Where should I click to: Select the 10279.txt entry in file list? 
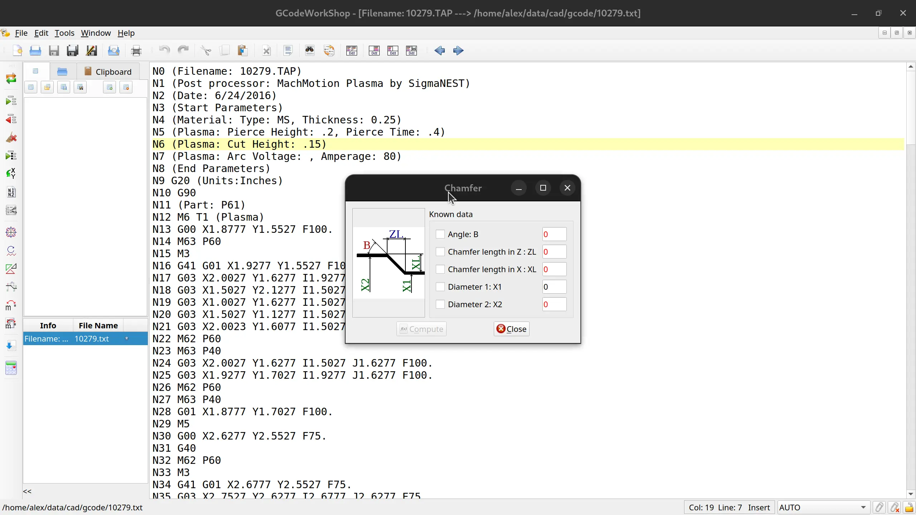(x=86, y=339)
